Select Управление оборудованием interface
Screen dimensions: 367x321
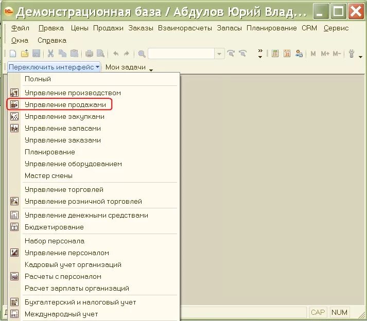94,164
